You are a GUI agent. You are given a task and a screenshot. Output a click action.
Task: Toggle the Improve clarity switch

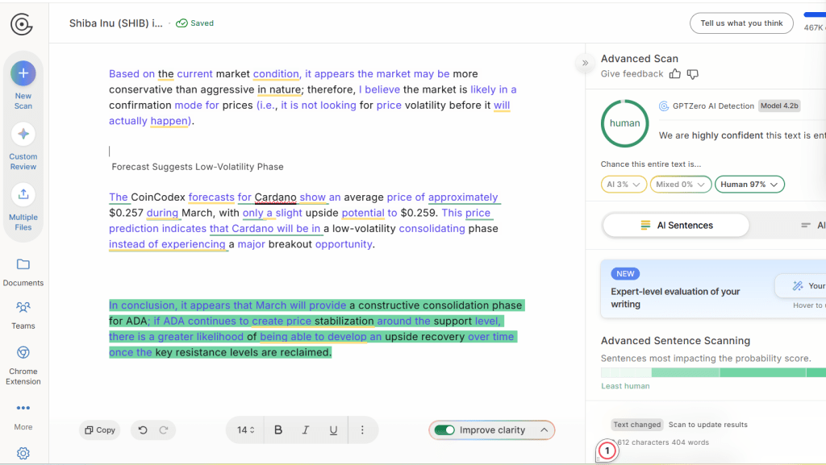coord(445,430)
